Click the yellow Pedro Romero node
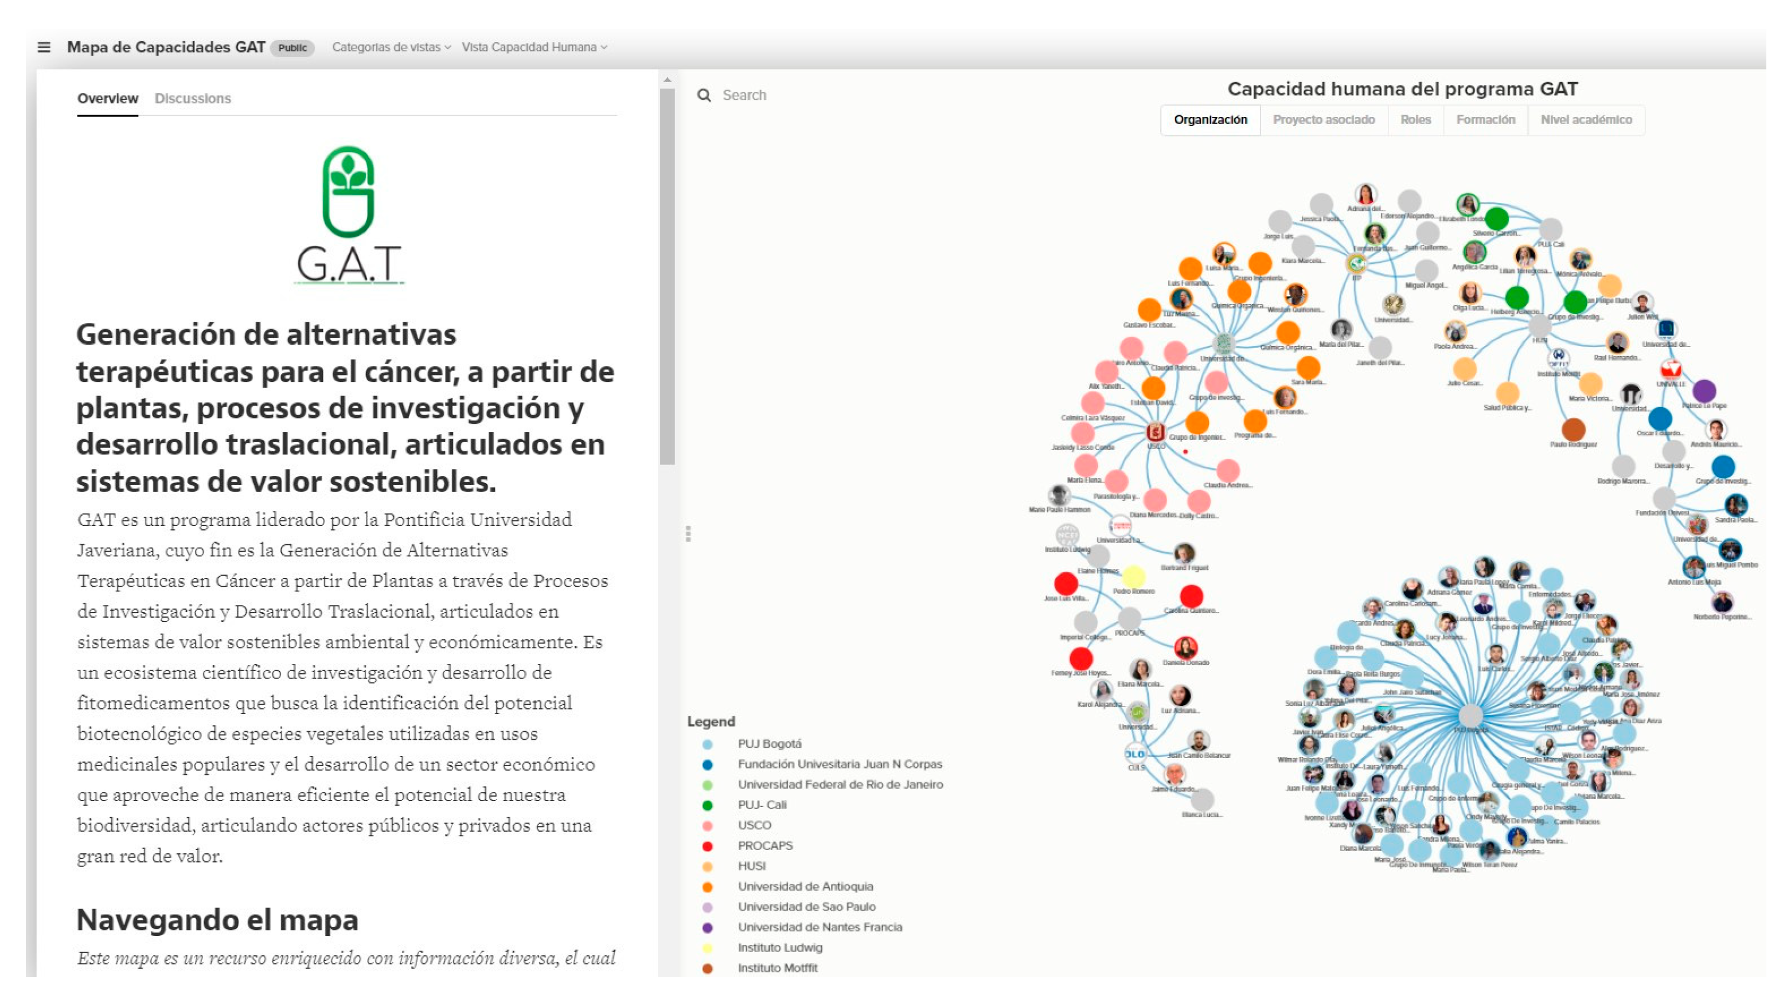The height and width of the screenshot is (999, 1791). 1133,576
